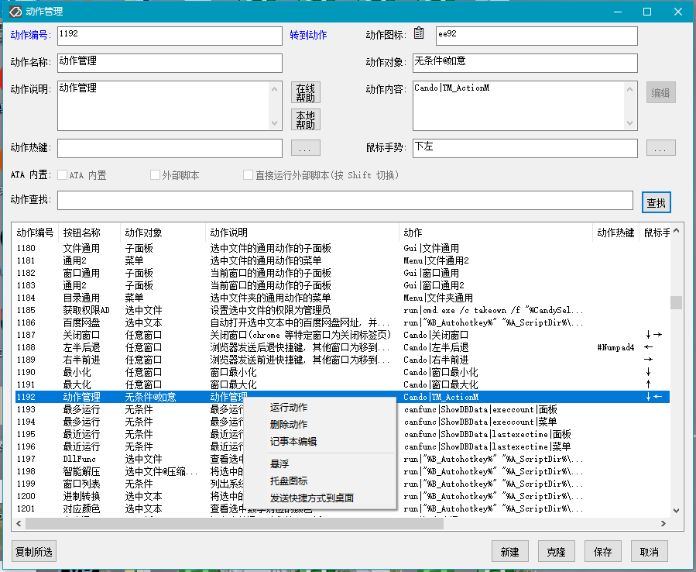Focus the 动作编号 input field
This screenshot has width=696, height=572.
[170, 36]
